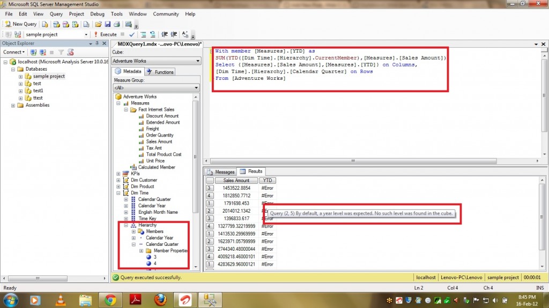This screenshot has width=549, height=308.
Task: Click the Calculated Member item
Action: tap(157, 167)
